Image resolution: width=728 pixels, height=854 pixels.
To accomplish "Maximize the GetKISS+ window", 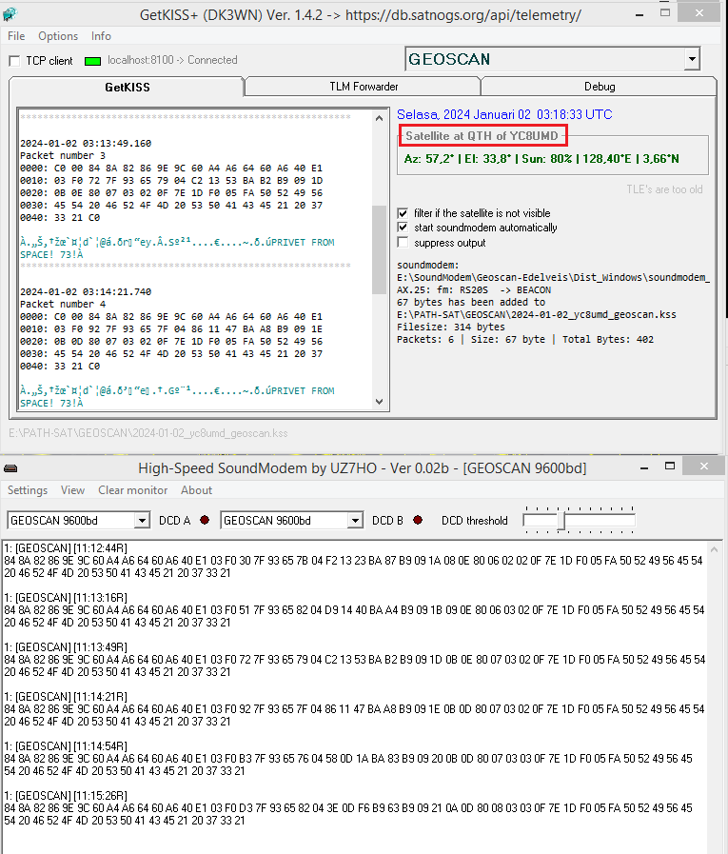I will pos(665,13).
